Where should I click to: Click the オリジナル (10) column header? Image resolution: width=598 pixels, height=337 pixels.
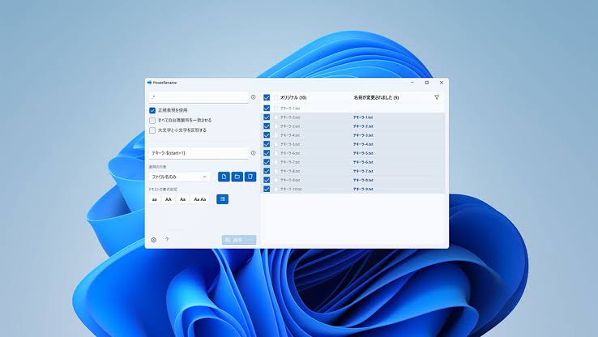point(293,97)
